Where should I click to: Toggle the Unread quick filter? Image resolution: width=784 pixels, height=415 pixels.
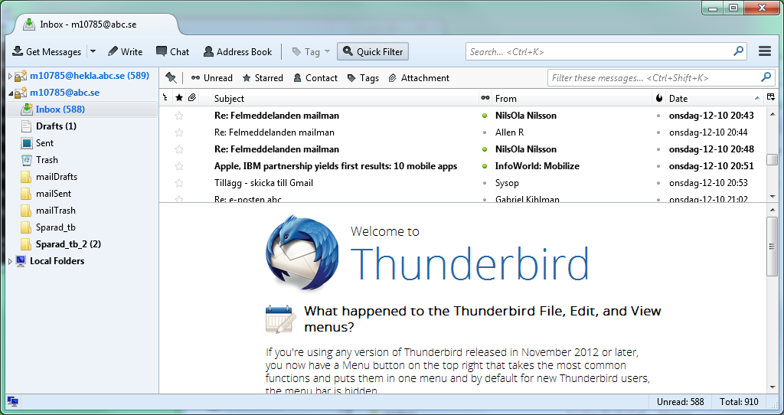pyautogui.click(x=212, y=78)
